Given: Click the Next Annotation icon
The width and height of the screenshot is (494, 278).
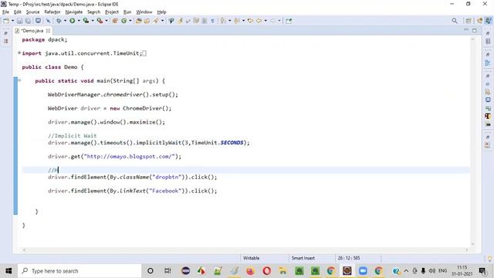Looking at the screenshot, I should tap(223, 21).
